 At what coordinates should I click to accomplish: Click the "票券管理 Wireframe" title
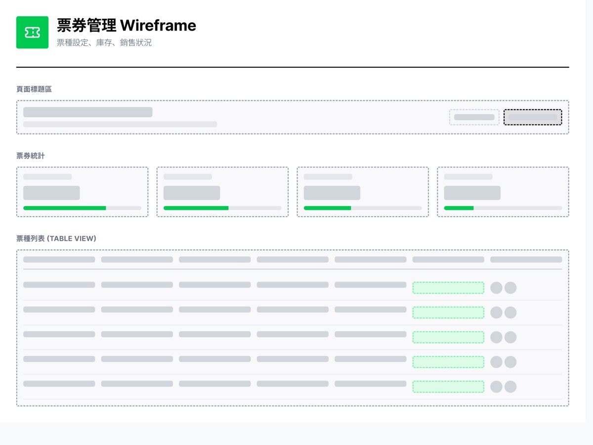point(127,25)
